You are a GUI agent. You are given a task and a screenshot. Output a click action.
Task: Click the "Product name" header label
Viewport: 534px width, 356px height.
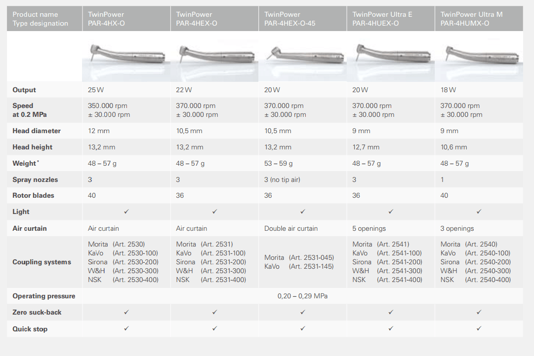tap(35, 14)
